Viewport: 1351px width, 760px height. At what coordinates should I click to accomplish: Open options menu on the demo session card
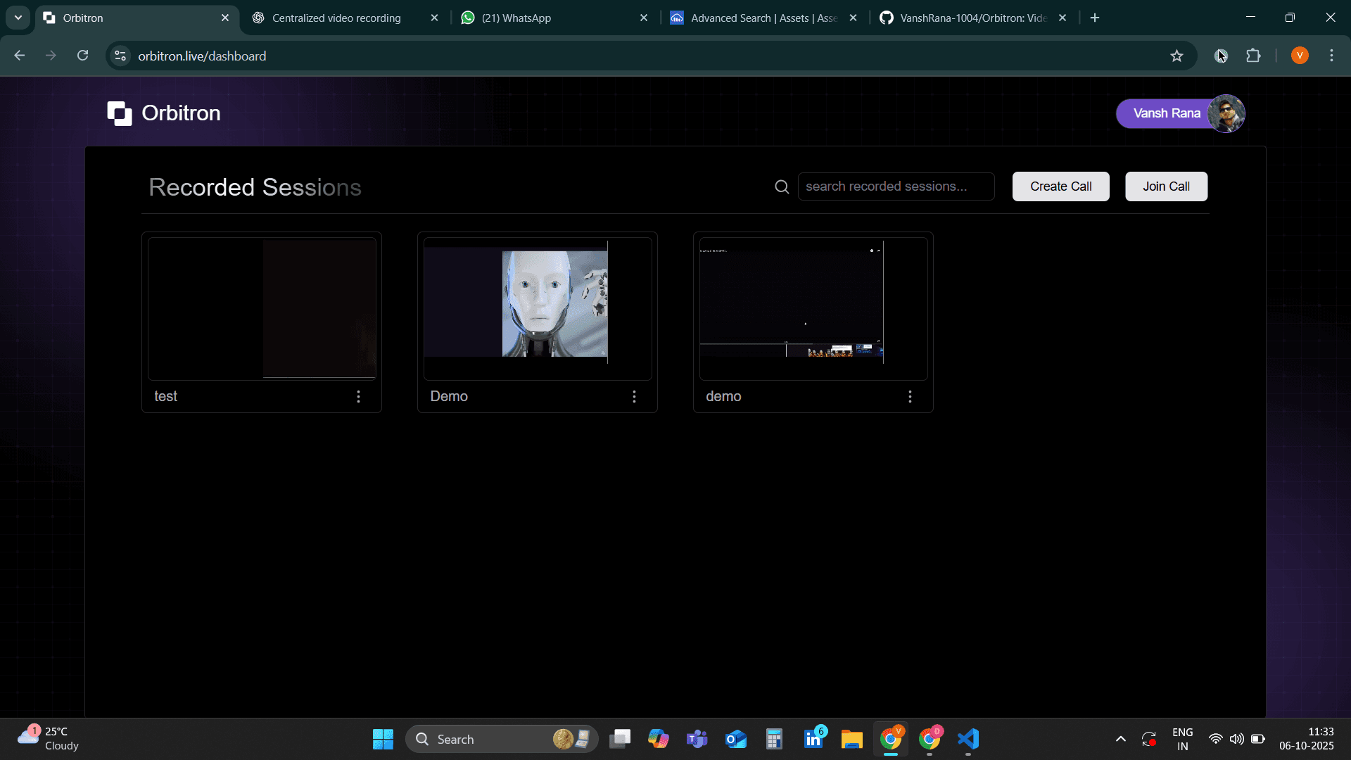[910, 396]
